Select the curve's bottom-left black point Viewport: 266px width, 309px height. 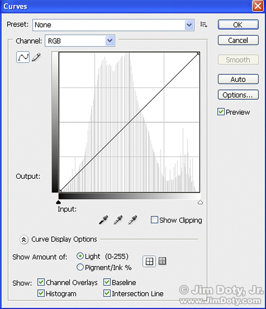pos(60,191)
